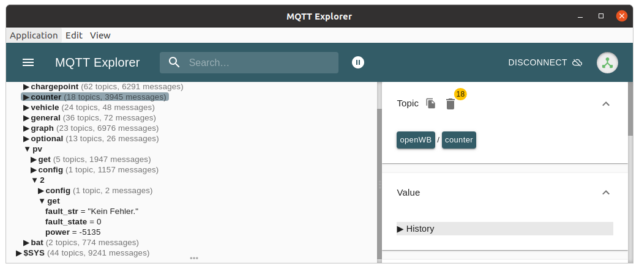
Task: Click the three-dot handle below the tree
Action: pos(194,258)
